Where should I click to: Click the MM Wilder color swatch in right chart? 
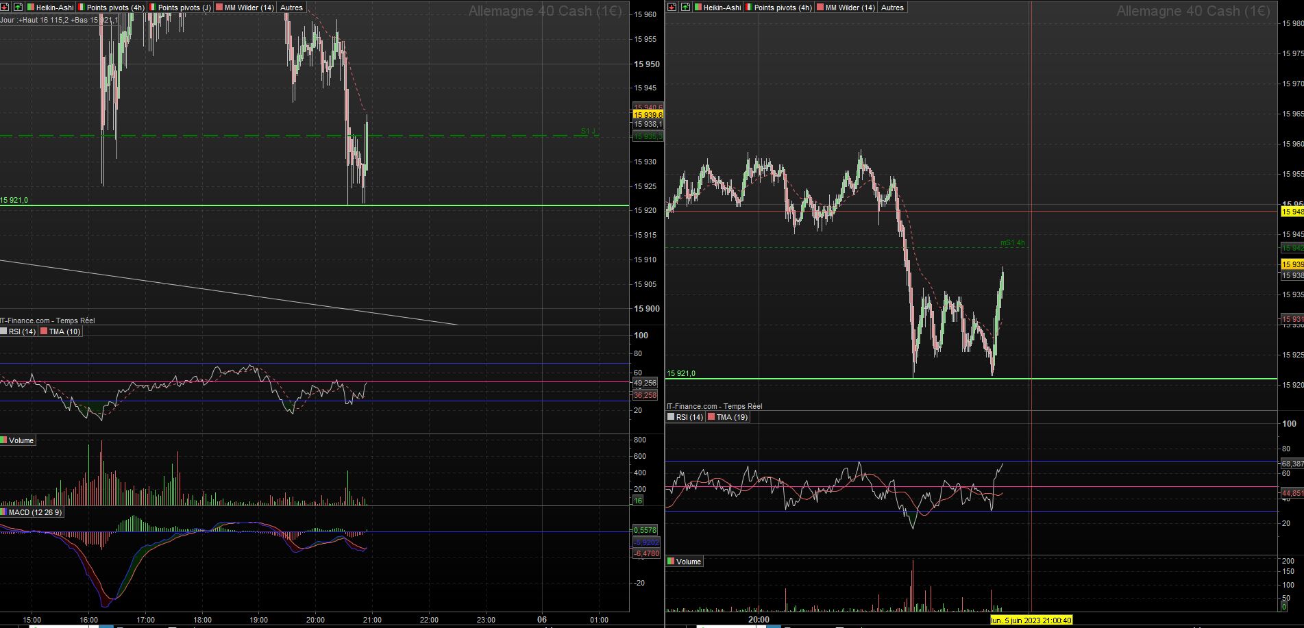pyautogui.click(x=820, y=8)
